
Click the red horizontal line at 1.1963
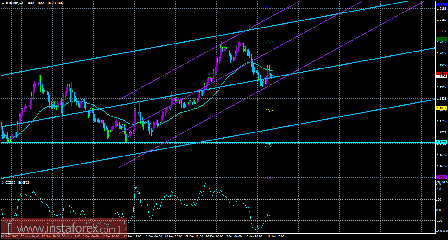click(218, 74)
